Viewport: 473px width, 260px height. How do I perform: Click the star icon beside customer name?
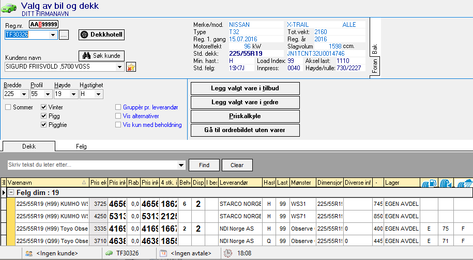[131, 67]
